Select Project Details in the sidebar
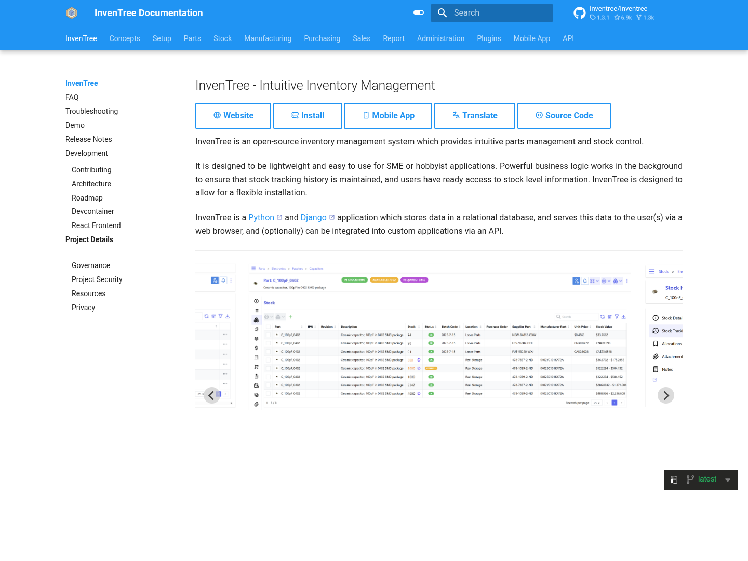 [x=89, y=239]
